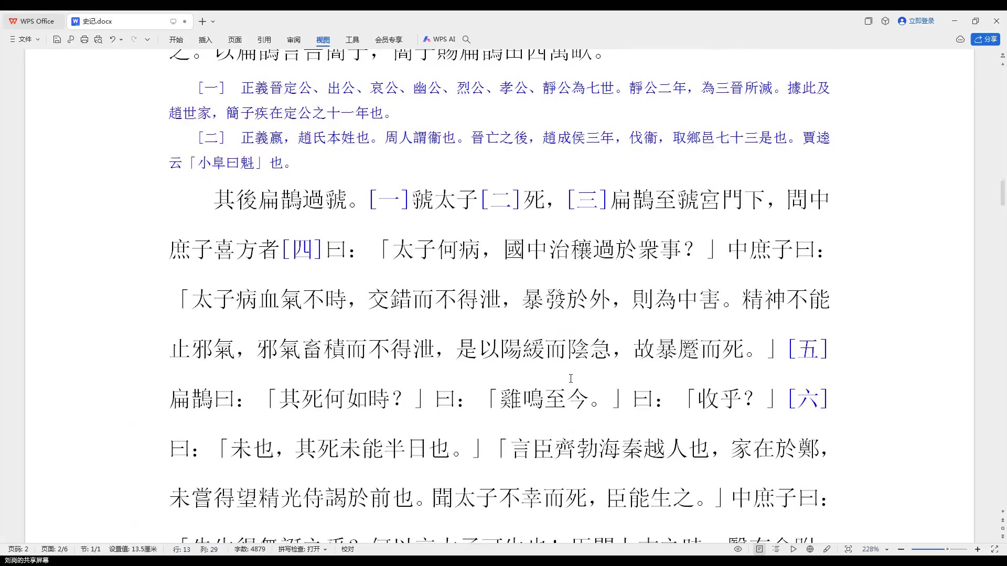Open Print Preview from the toolbar
Viewport: 1007px width, 566px height.
(x=98, y=39)
